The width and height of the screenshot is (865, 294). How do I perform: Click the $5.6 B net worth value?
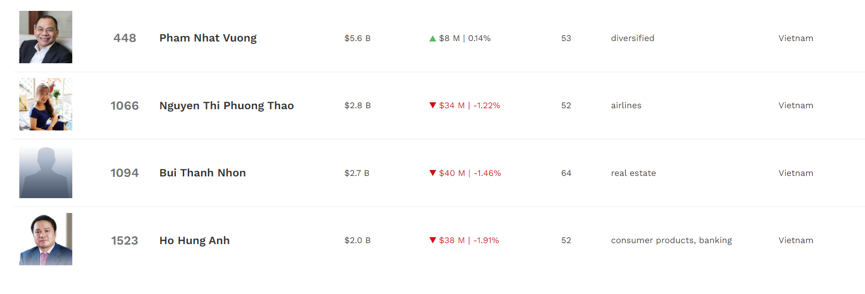(x=357, y=38)
